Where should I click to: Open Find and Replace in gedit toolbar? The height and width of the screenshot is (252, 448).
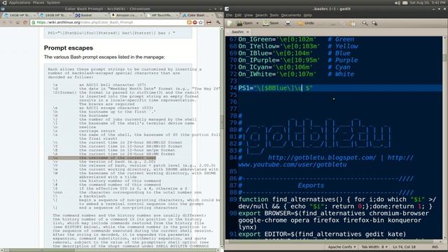point(374,23)
